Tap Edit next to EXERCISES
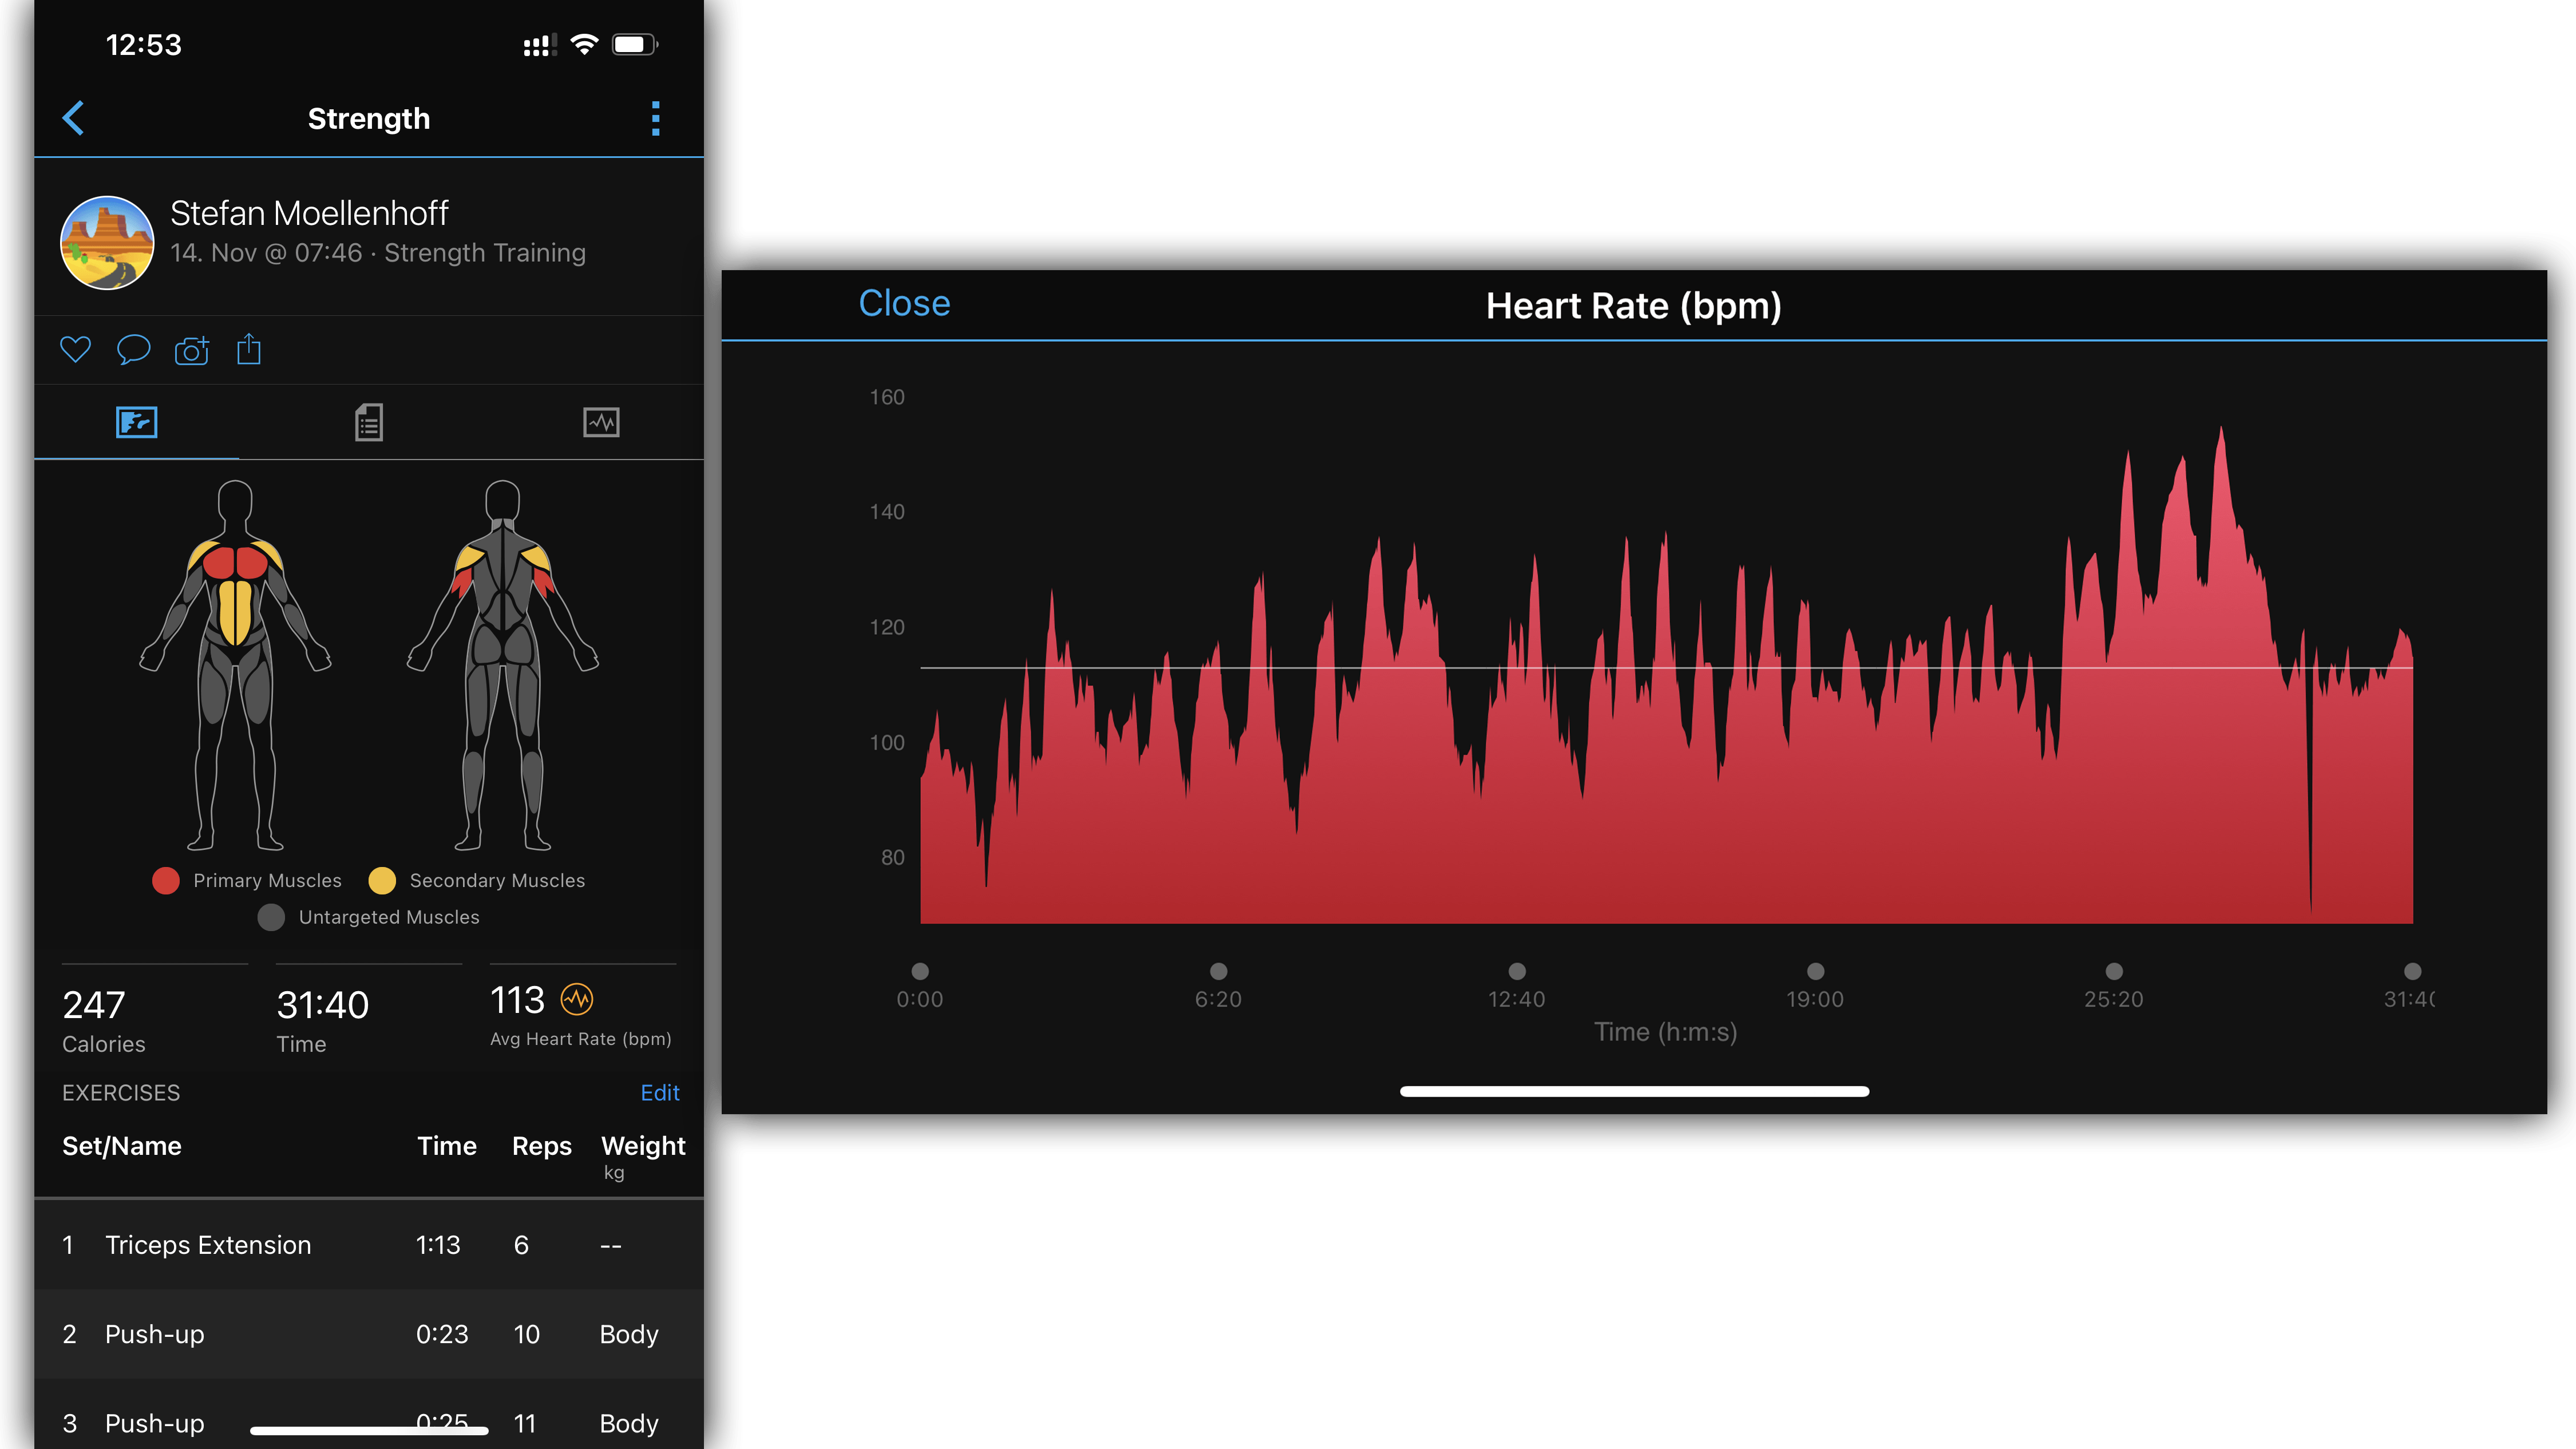The height and width of the screenshot is (1449, 2576). 660,1092
